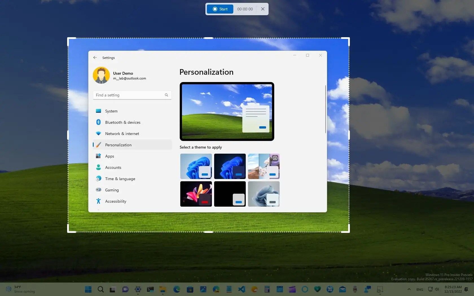Open the Windows Start menu
474x296 pixels.
[88, 289]
